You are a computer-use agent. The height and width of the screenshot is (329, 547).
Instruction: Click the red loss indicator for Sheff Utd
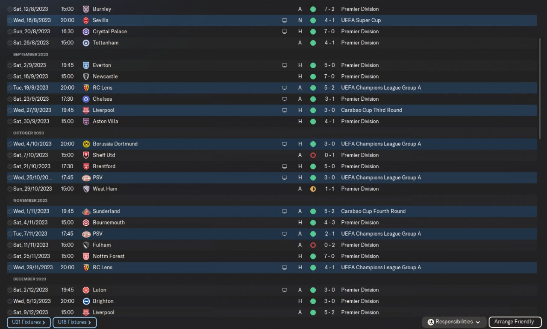click(x=313, y=155)
